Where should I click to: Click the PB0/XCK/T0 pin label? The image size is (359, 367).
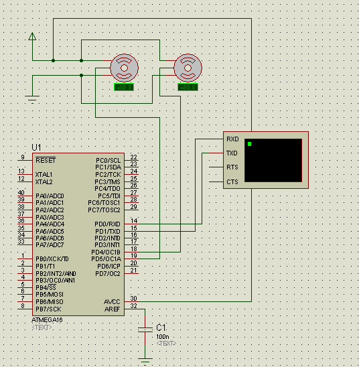coord(52,259)
